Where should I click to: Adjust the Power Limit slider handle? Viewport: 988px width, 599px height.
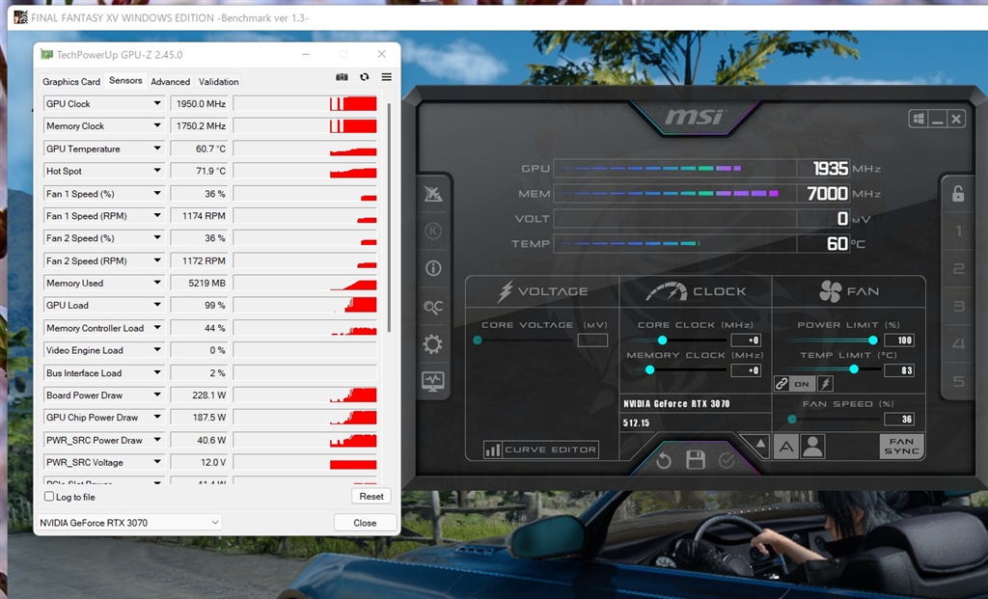(872, 340)
